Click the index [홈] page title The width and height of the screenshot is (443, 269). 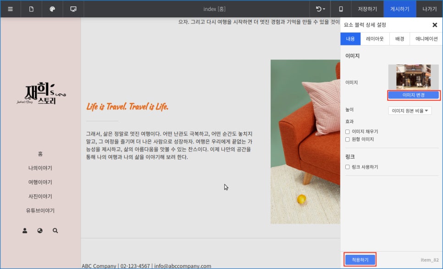(214, 9)
